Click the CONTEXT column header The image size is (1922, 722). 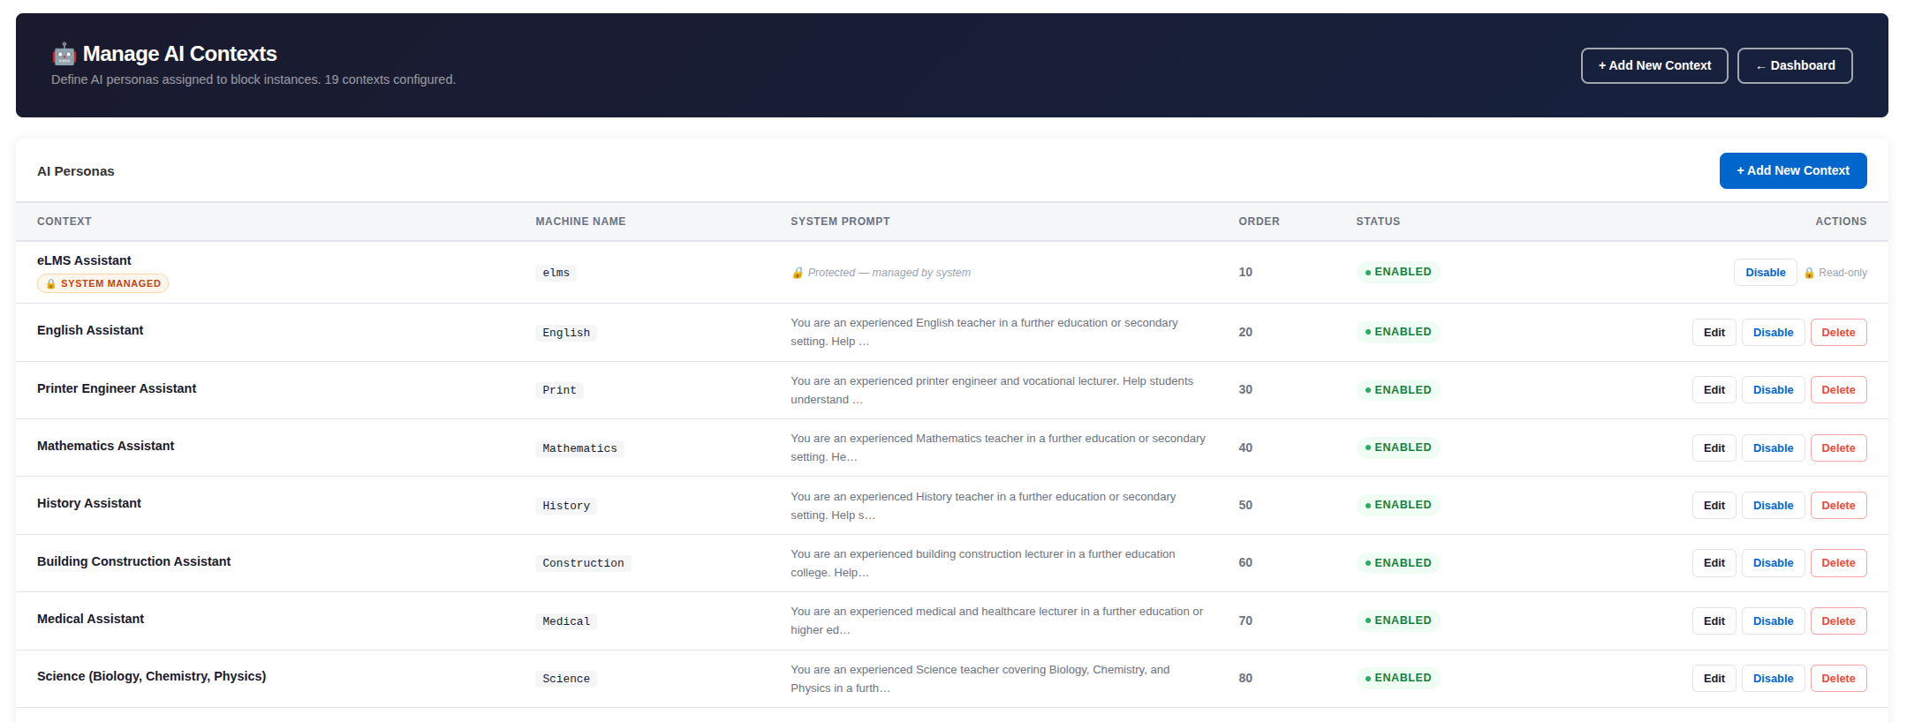64,222
